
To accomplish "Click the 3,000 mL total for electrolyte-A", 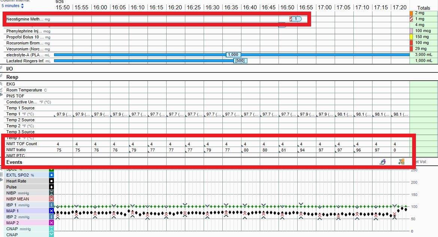I will 423,55.
